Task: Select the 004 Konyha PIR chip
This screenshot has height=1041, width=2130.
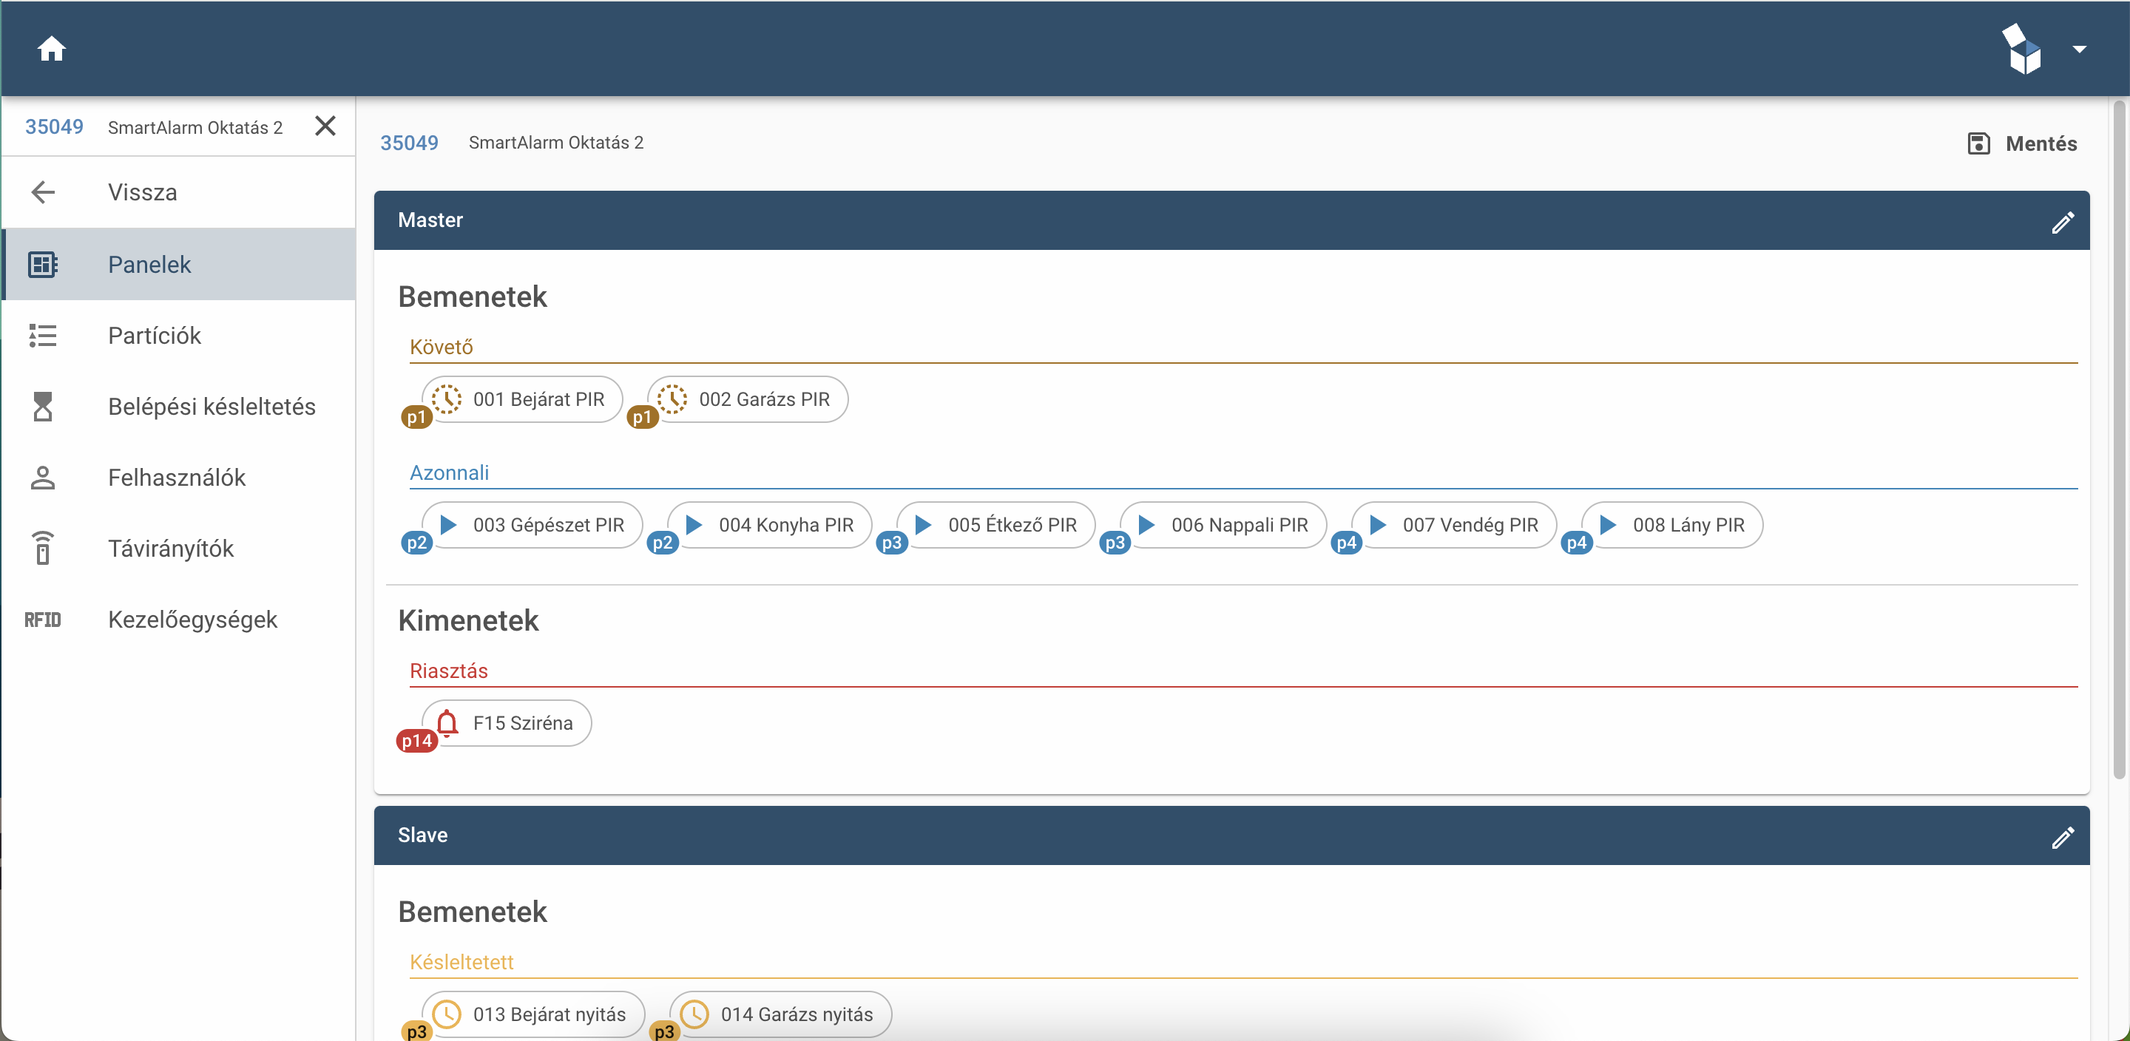Action: (x=770, y=525)
